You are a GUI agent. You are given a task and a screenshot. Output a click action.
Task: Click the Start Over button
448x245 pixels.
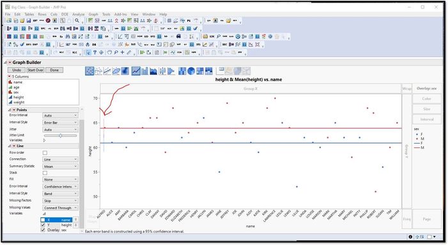35,70
